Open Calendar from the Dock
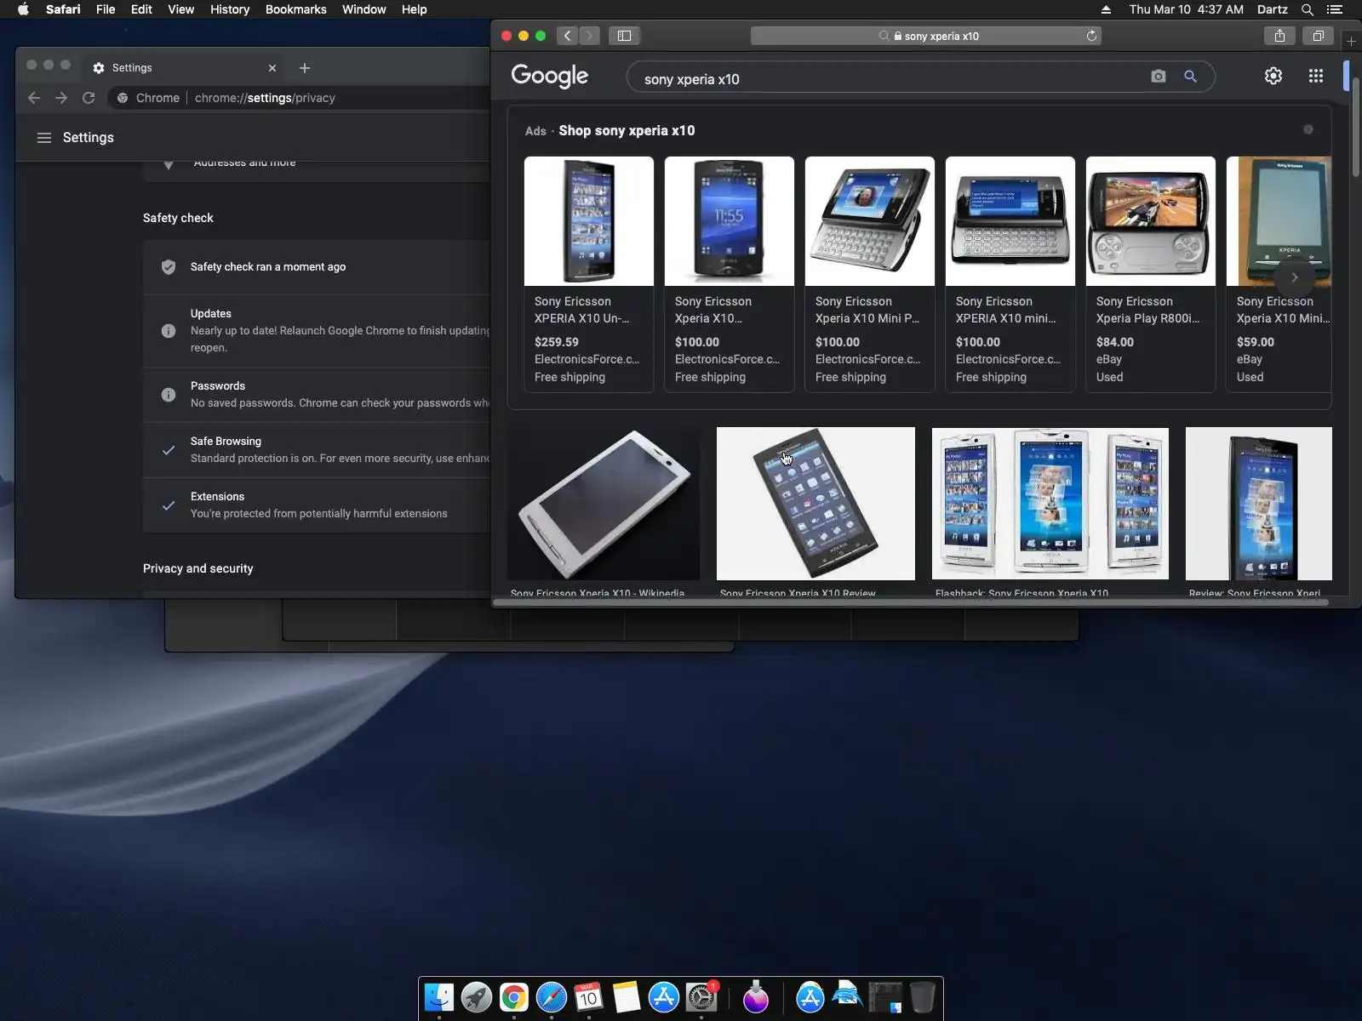 [x=589, y=997]
